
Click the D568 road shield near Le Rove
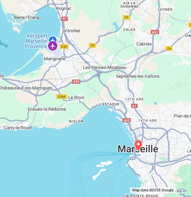(62, 97)
